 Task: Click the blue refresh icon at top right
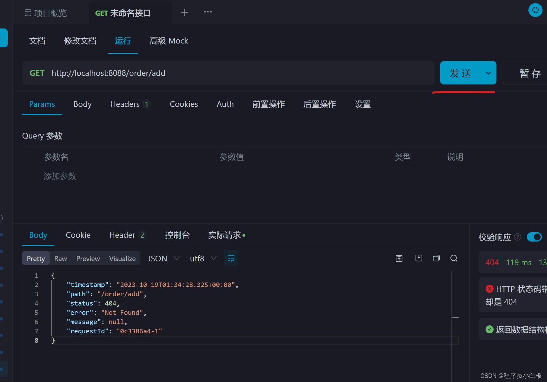(535, 10)
